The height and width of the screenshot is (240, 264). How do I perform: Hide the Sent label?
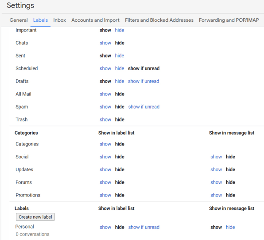pos(120,55)
